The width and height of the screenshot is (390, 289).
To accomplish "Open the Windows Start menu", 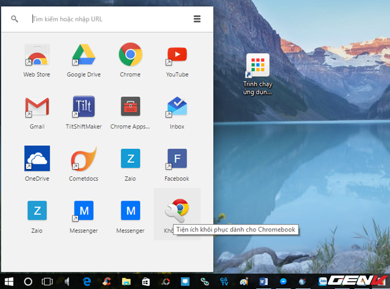I will [x=9, y=282].
